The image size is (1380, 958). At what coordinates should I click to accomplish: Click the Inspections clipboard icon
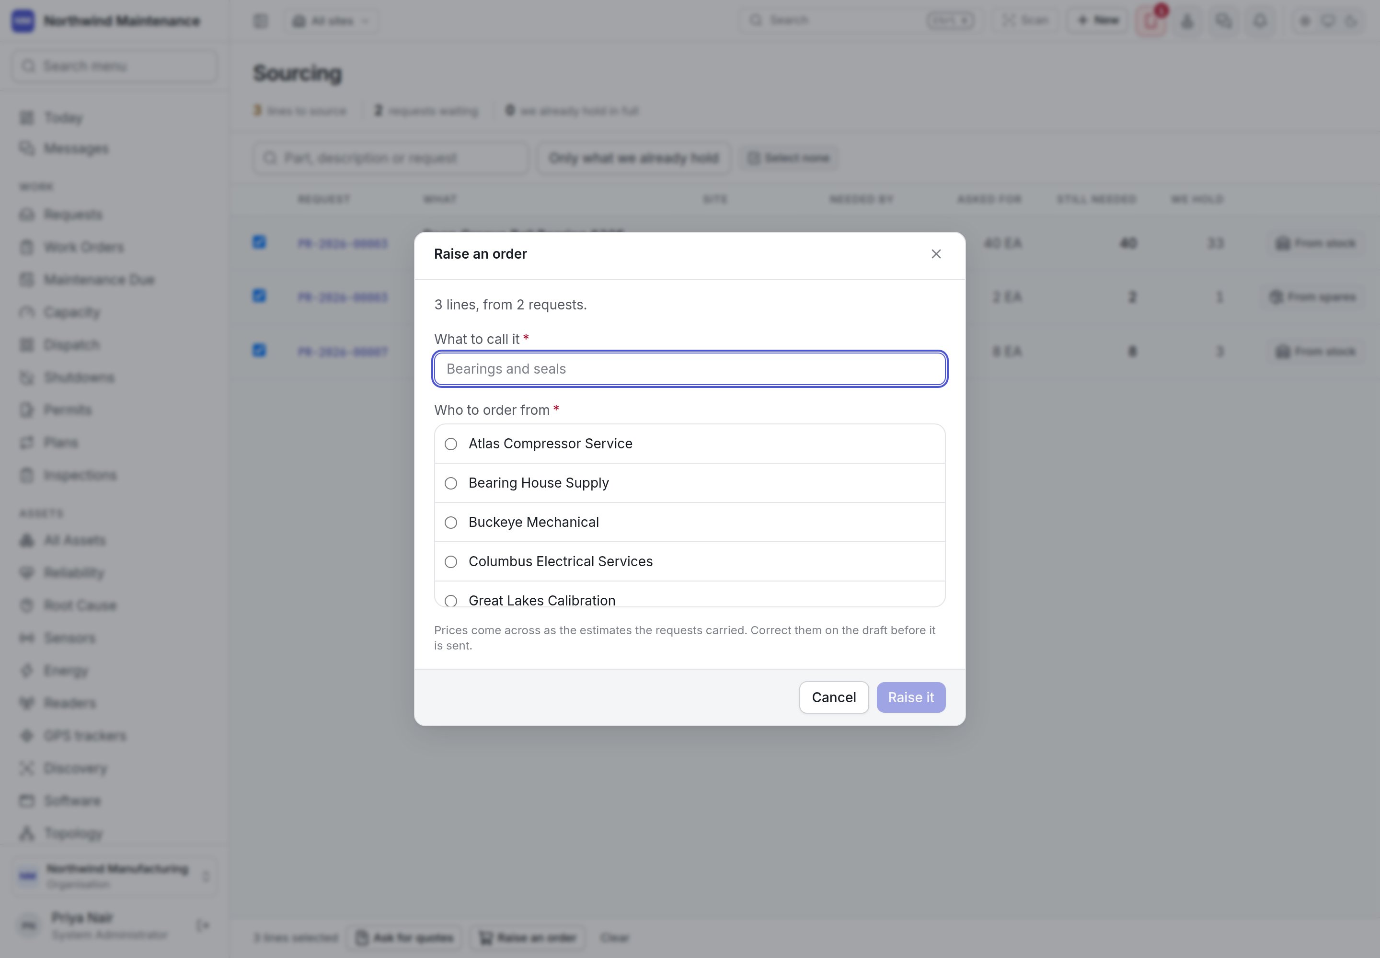click(x=26, y=475)
